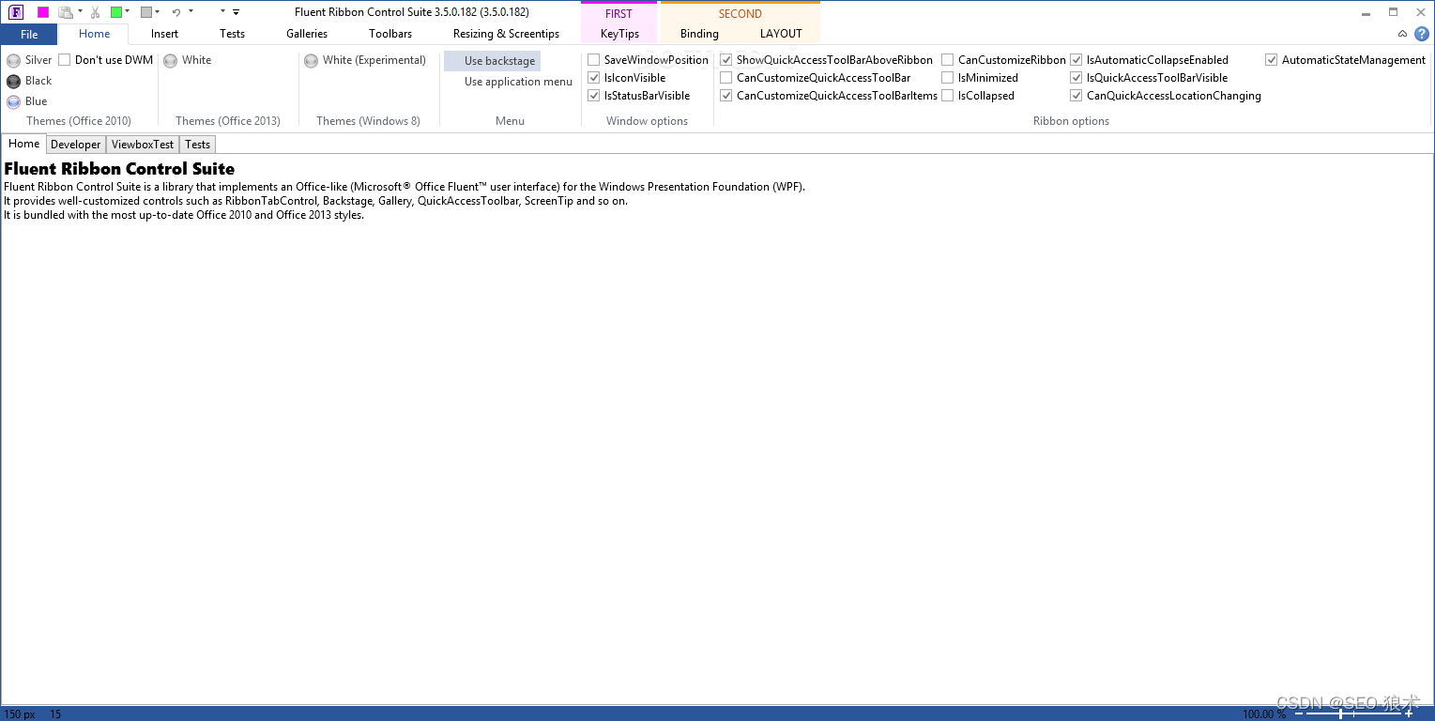Expand the green square button dropdown arrow
This screenshot has width=1435, height=721.
click(128, 12)
